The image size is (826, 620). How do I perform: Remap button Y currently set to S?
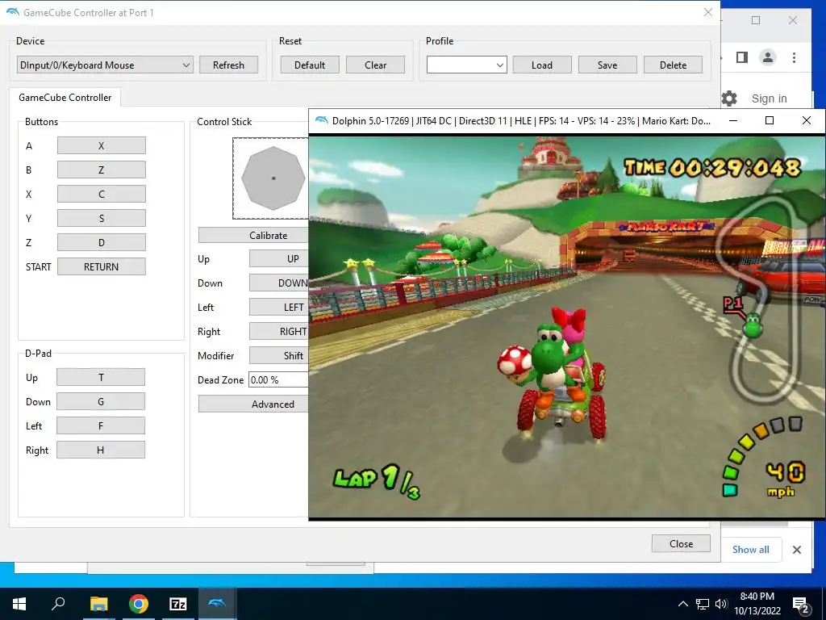point(101,218)
